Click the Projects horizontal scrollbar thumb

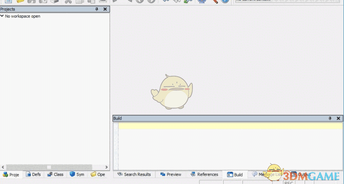pyautogui.click(x=49, y=167)
